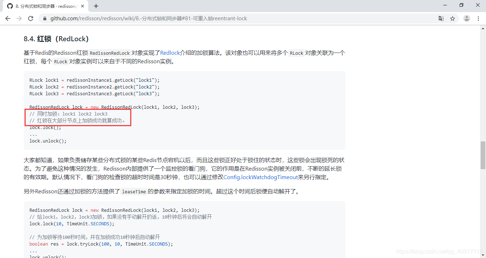The image size is (486, 258).
Task: Go forward to the next page
Action: point(19,18)
